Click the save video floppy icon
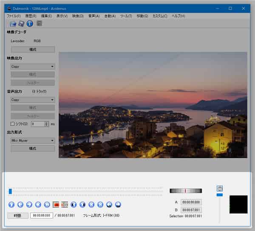Screen dimensions: 255x231 (21, 23)
